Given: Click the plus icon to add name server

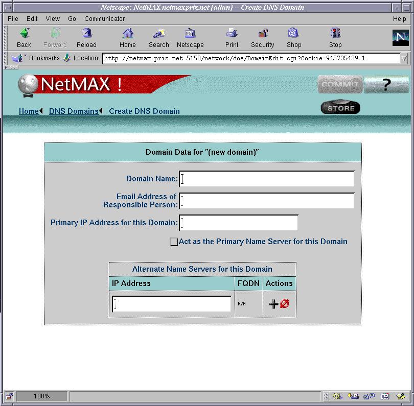Looking at the screenshot, I should (274, 304).
